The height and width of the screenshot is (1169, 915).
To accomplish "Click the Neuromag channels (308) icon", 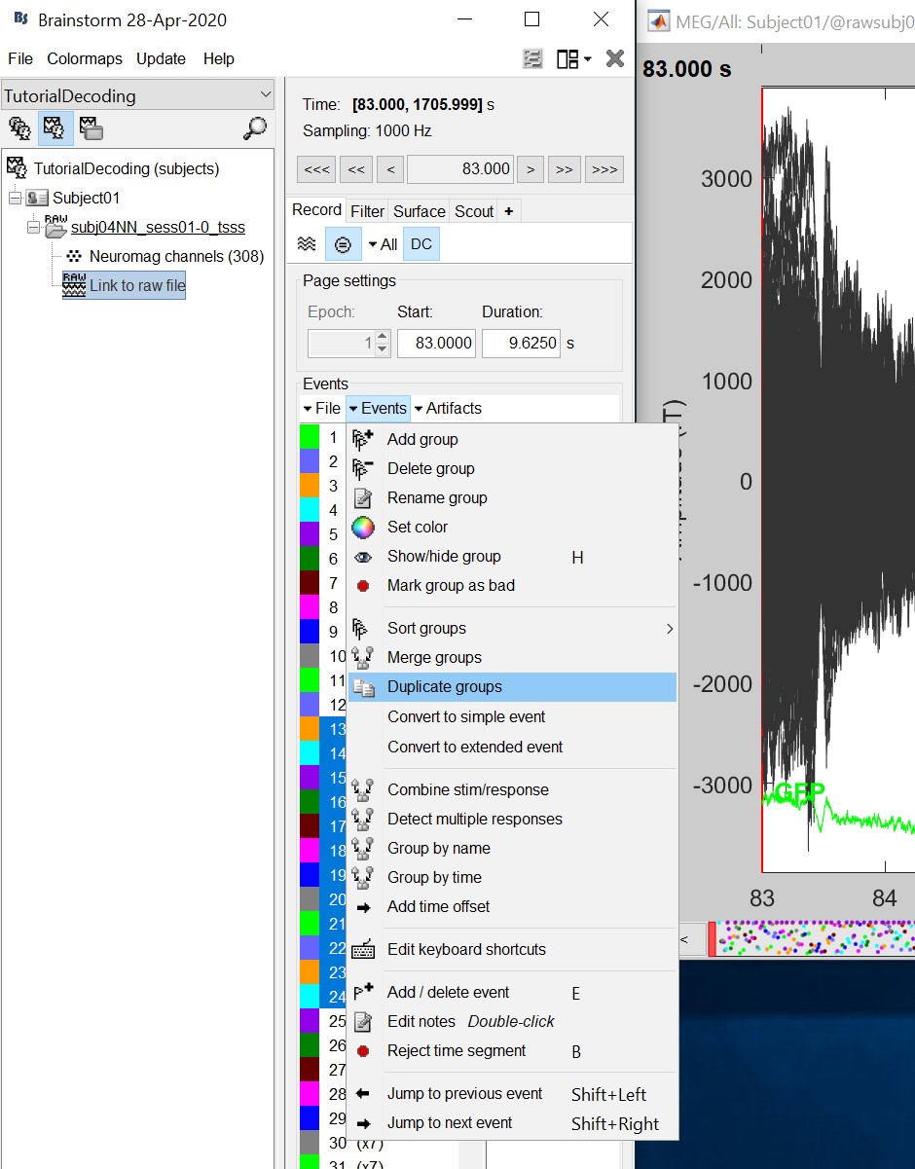I will 74,257.
